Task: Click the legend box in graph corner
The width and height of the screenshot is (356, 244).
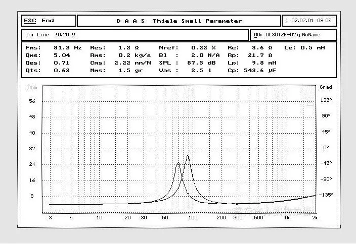Action: click(x=310, y=96)
